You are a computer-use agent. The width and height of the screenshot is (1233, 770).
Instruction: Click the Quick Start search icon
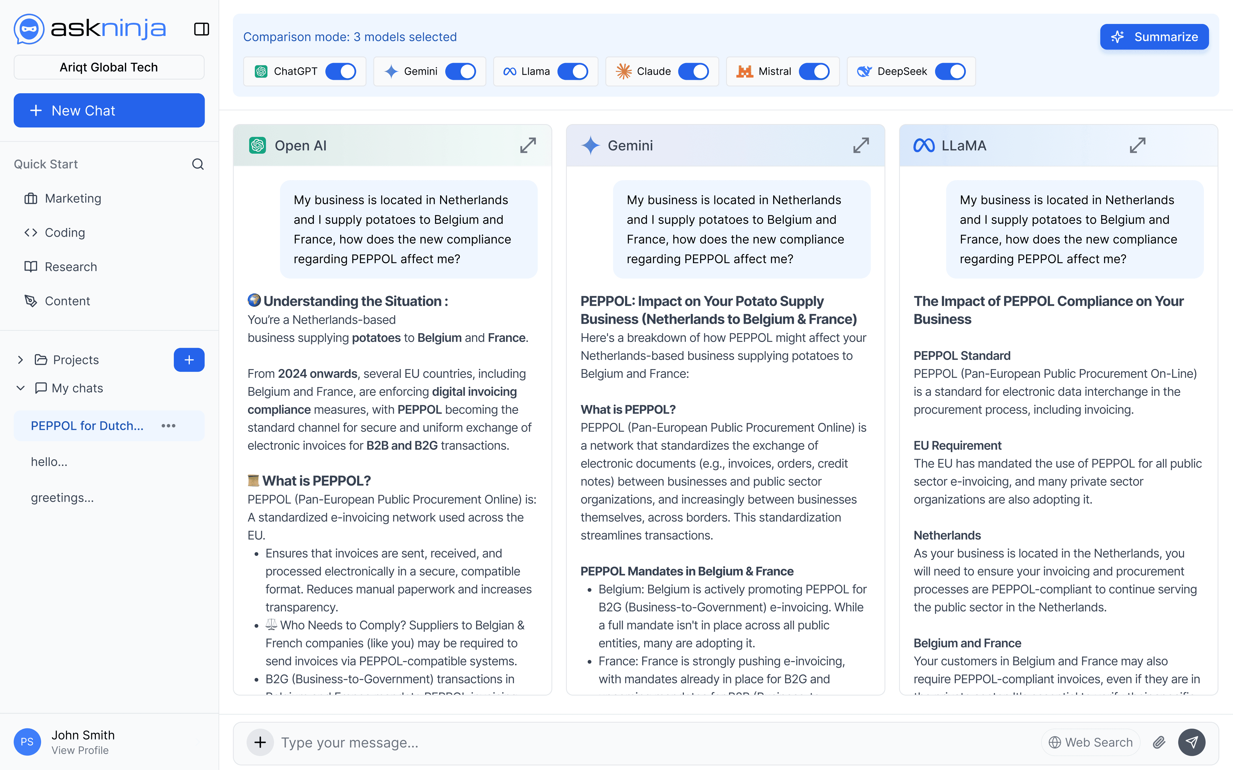click(x=198, y=164)
